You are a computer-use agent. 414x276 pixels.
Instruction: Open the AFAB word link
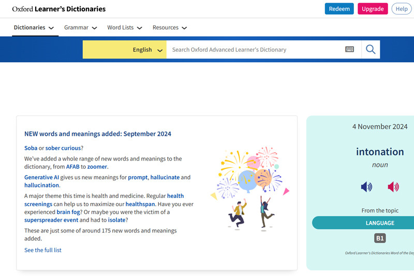coord(72,167)
